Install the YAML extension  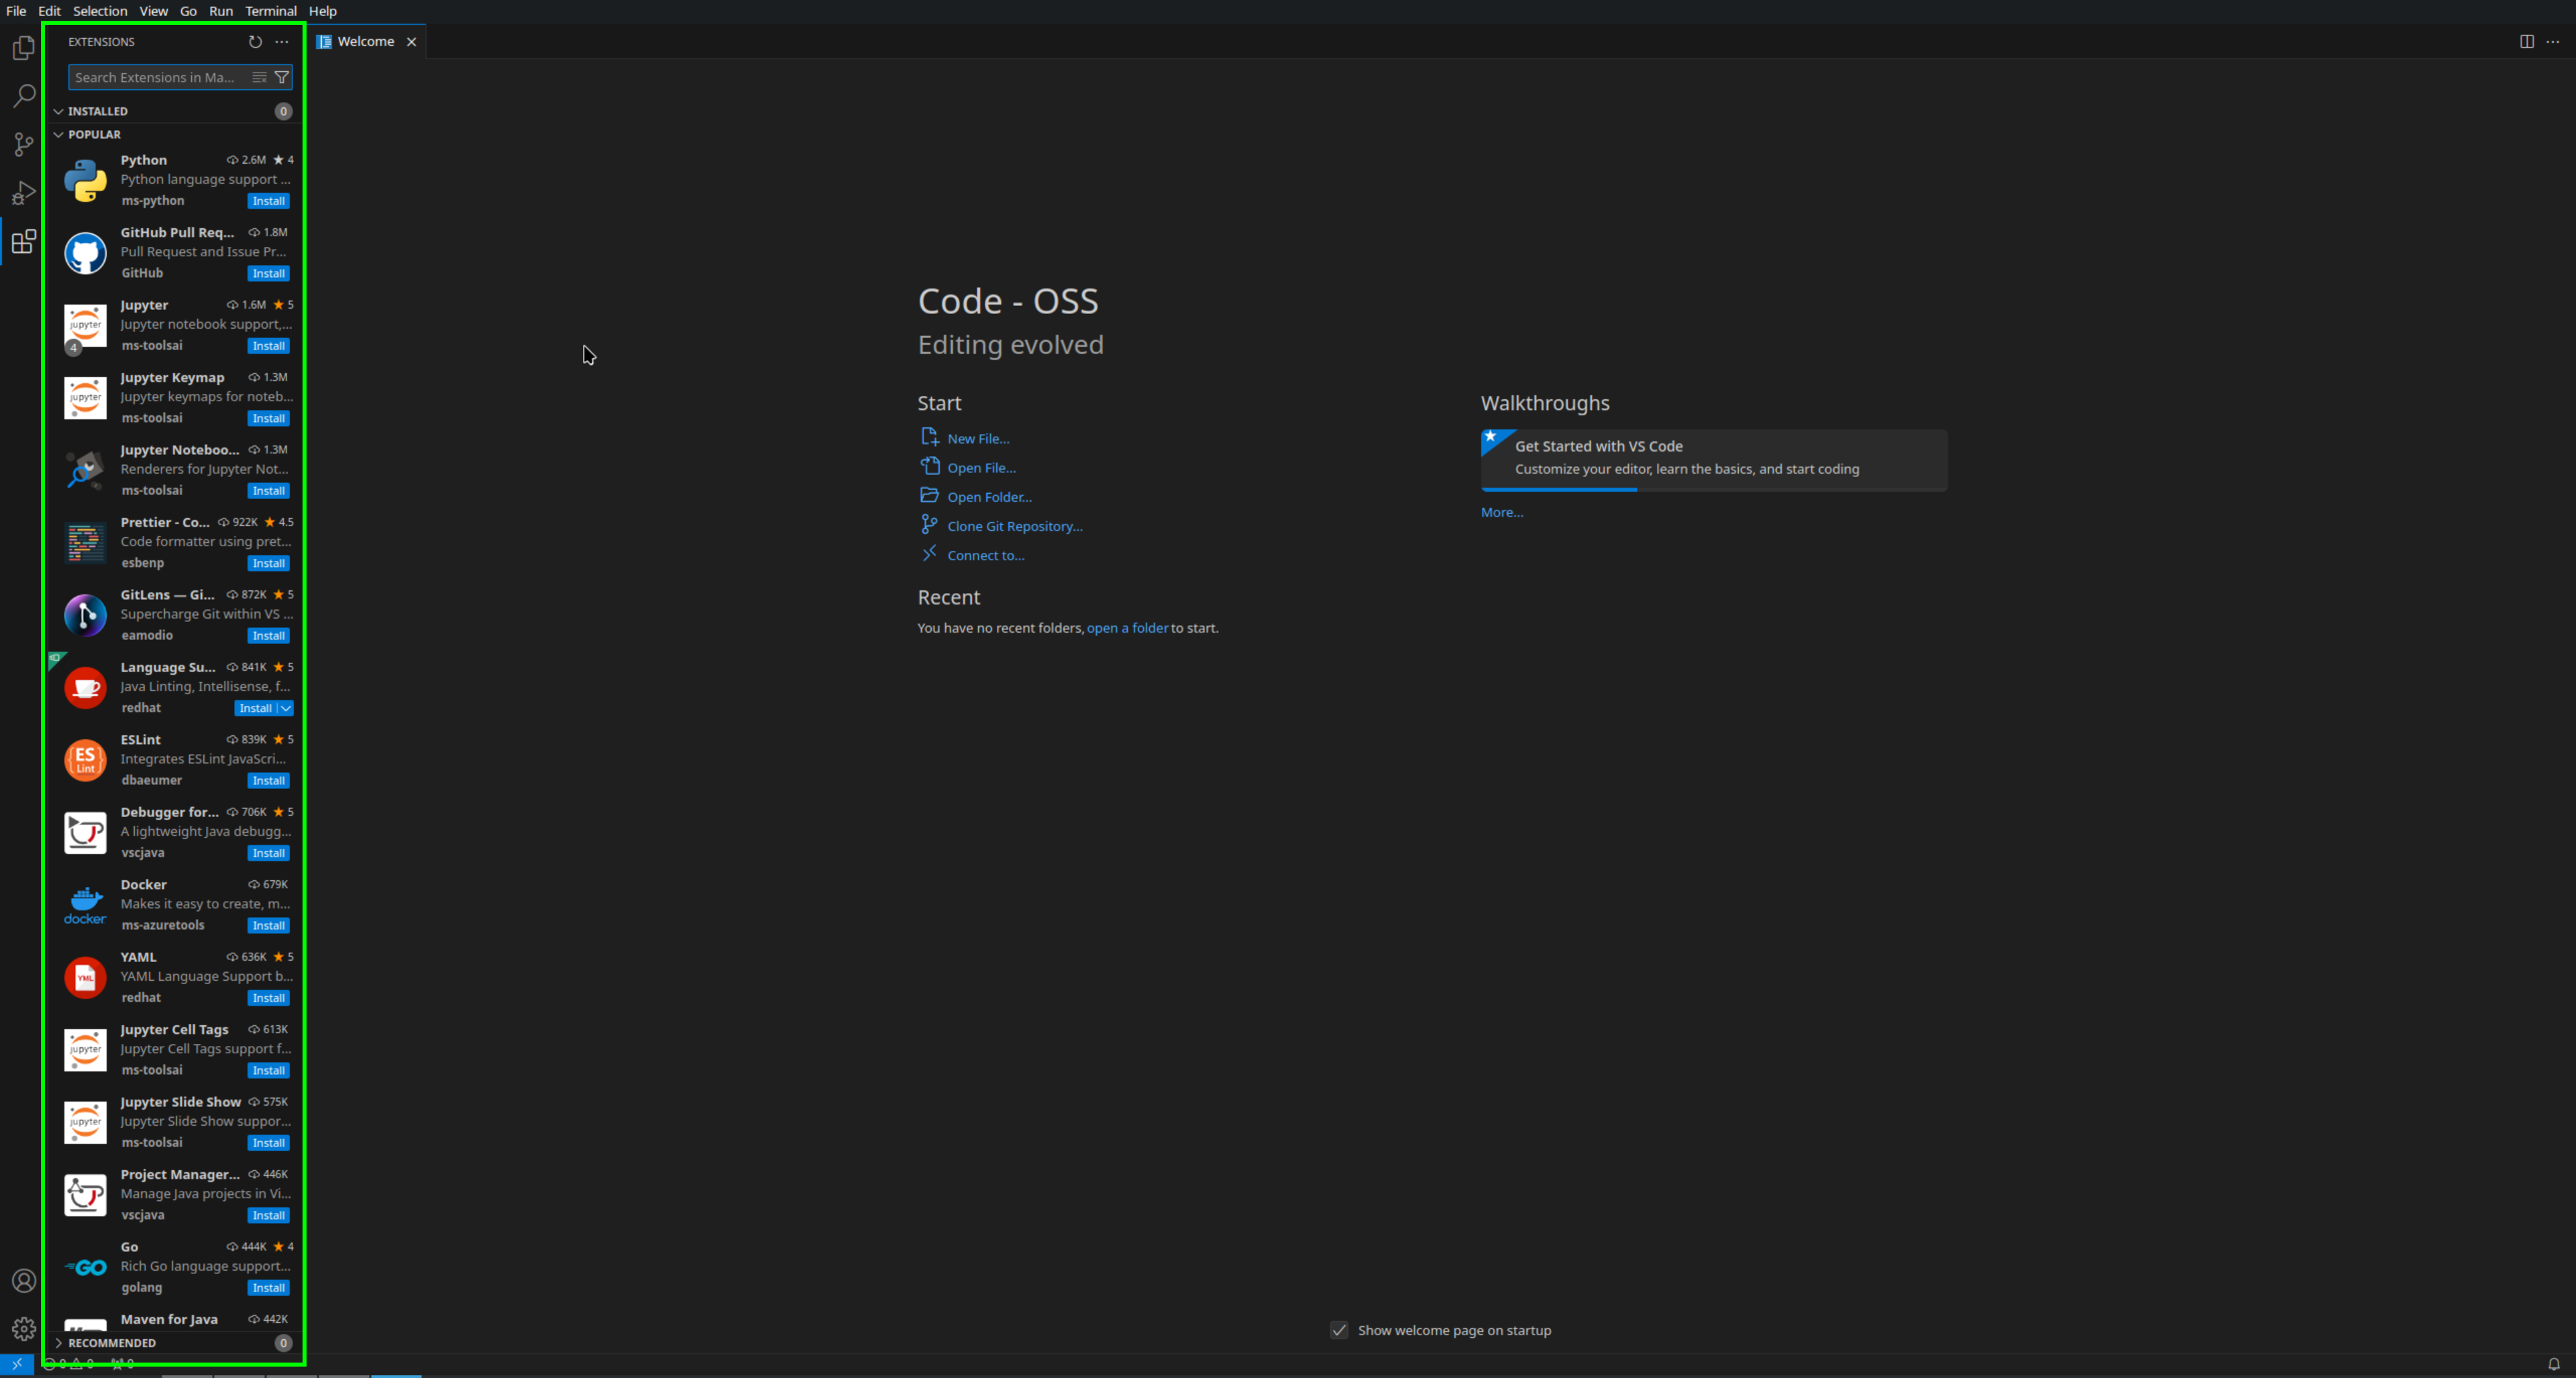pos(269,998)
